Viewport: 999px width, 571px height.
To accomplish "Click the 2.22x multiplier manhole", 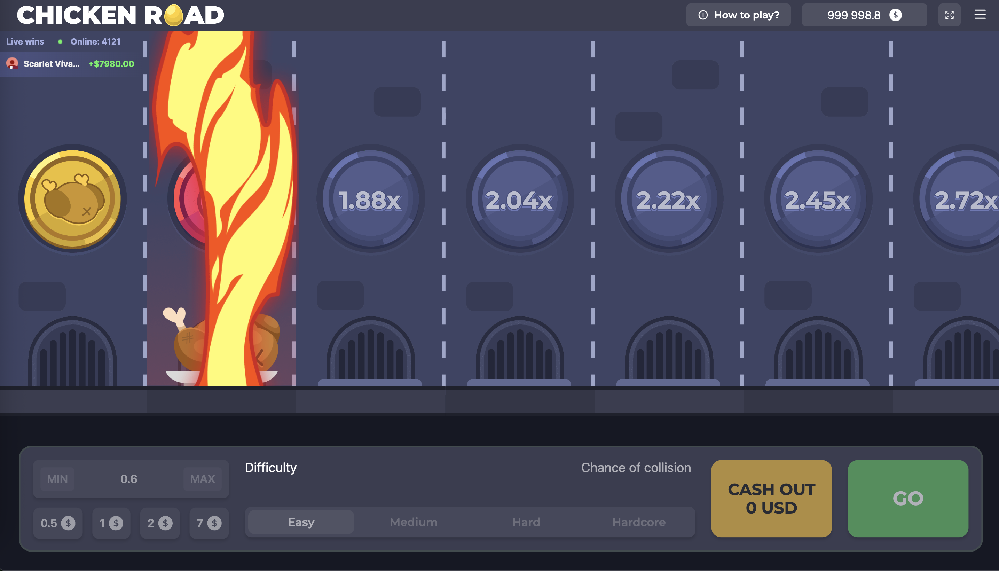I will 668,199.
